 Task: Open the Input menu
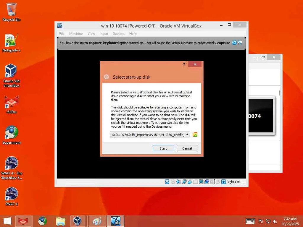pos(104,34)
